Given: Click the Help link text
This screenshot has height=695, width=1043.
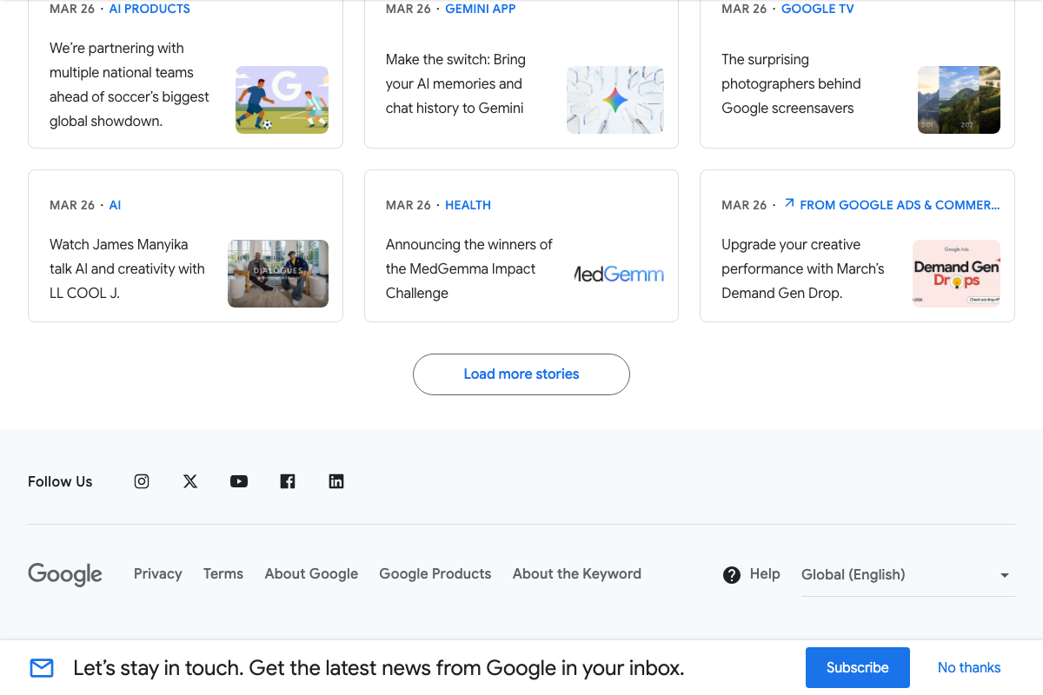Looking at the screenshot, I should pyautogui.click(x=765, y=574).
